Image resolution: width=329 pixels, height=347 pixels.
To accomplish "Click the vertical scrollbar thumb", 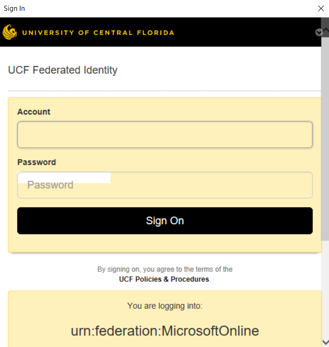I will click(x=325, y=139).
